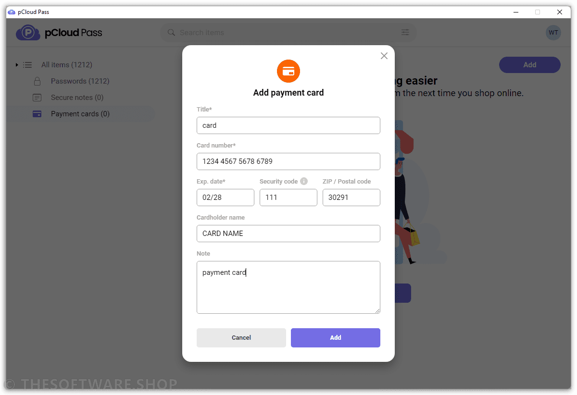Close the Add payment card dialog
The height and width of the screenshot is (395, 577).
coord(384,56)
